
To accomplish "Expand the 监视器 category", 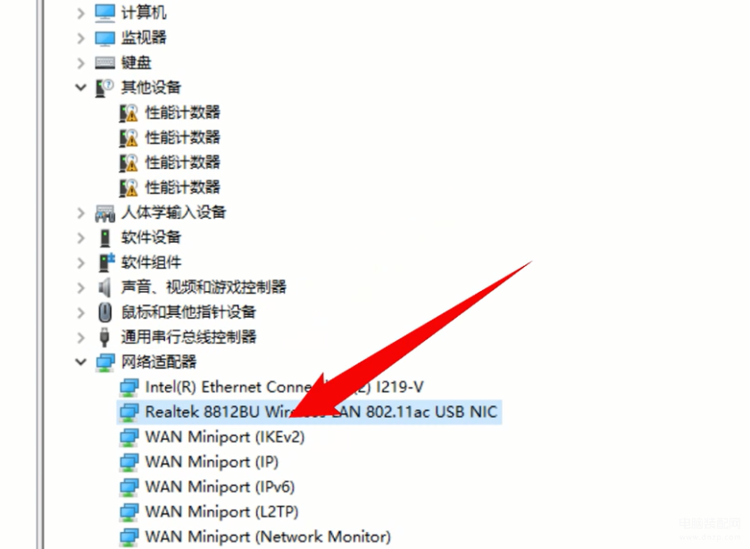I will pos(81,37).
